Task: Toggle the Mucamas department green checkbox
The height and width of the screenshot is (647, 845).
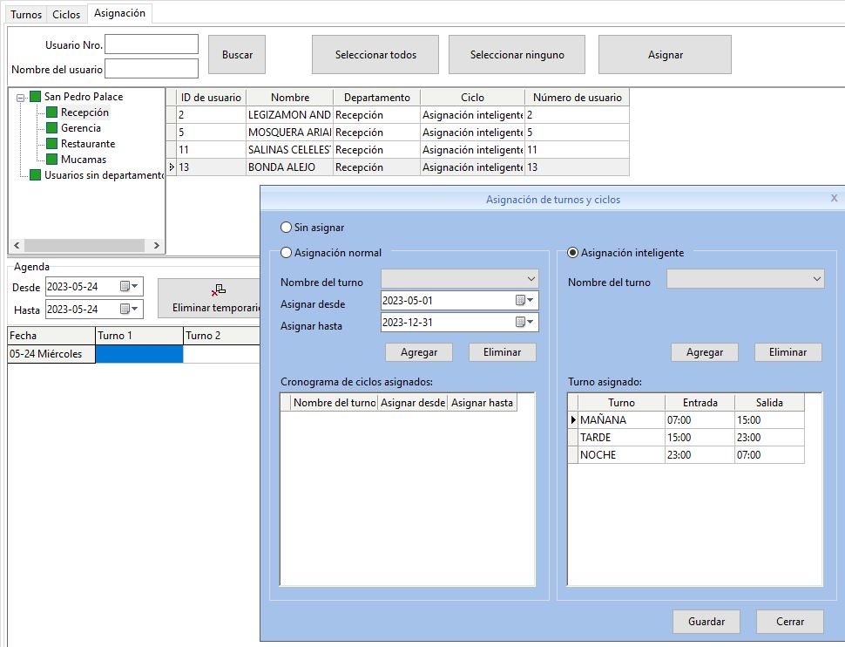Action: (51, 160)
